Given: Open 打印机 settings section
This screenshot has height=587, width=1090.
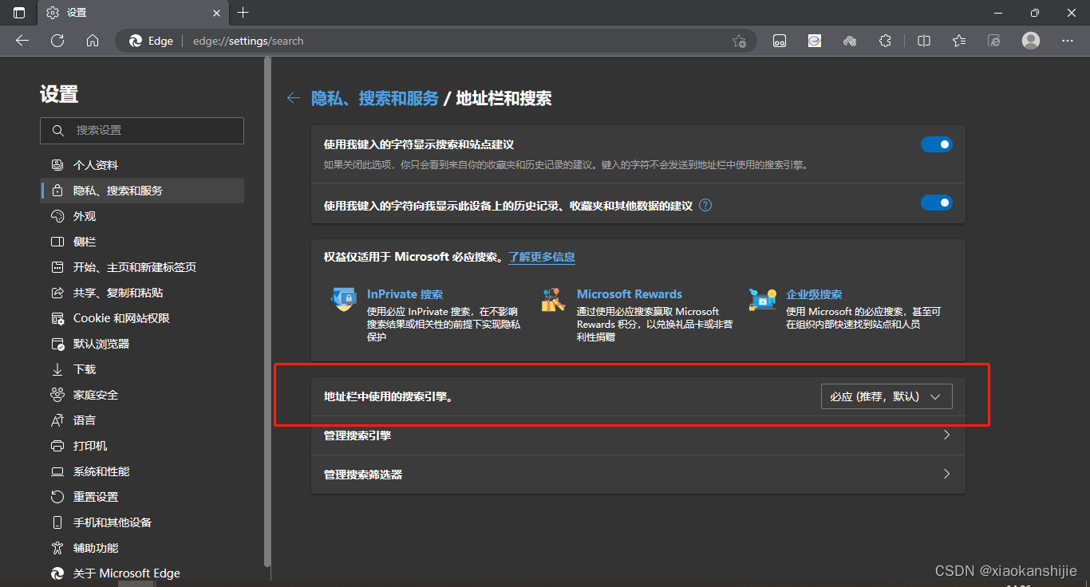Looking at the screenshot, I should (x=142, y=446).
